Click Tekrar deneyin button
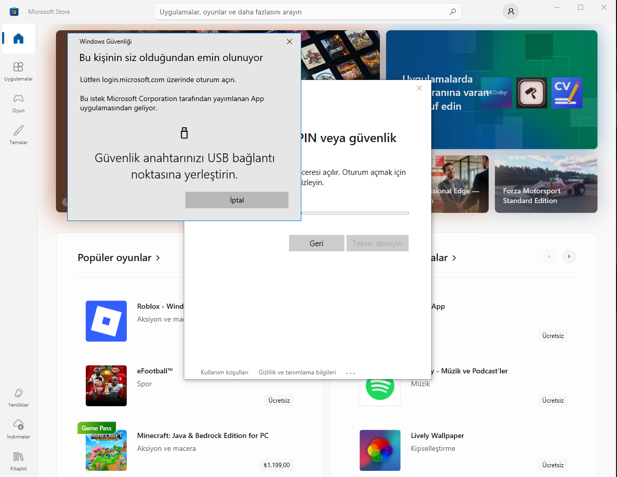Image resolution: width=617 pixels, height=477 pixels. tap(377, 243)
